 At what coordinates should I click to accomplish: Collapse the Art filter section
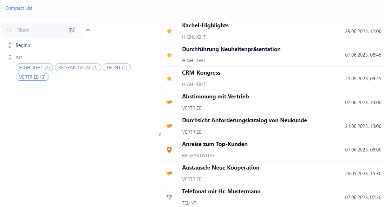(x=10, y=57)
